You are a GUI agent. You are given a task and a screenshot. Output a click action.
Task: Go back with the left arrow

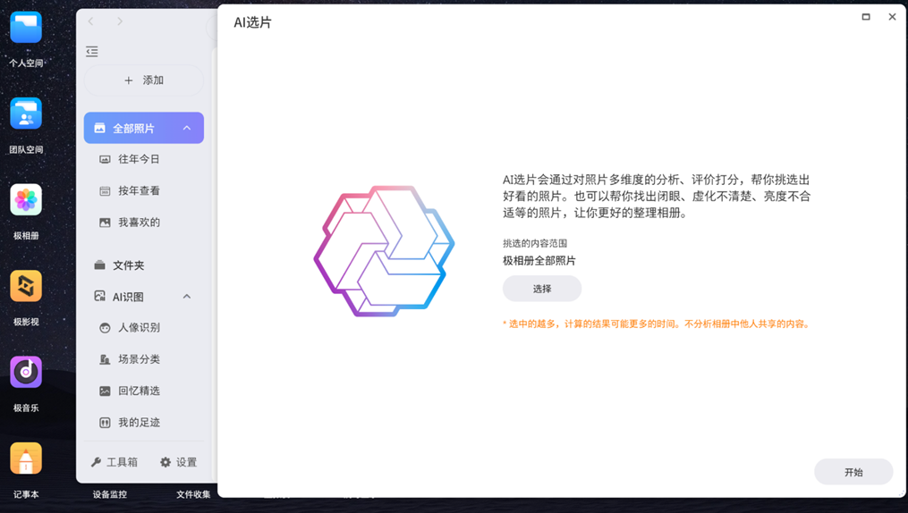[91, 21]
